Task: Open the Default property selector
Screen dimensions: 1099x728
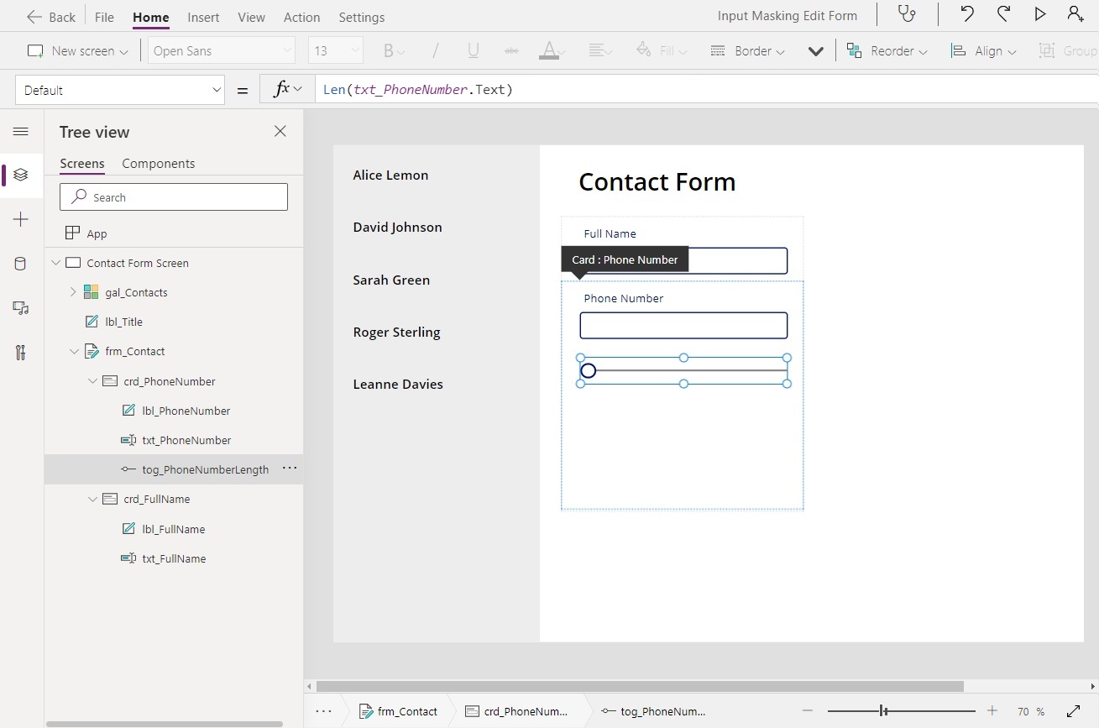Action: (119, 89)
